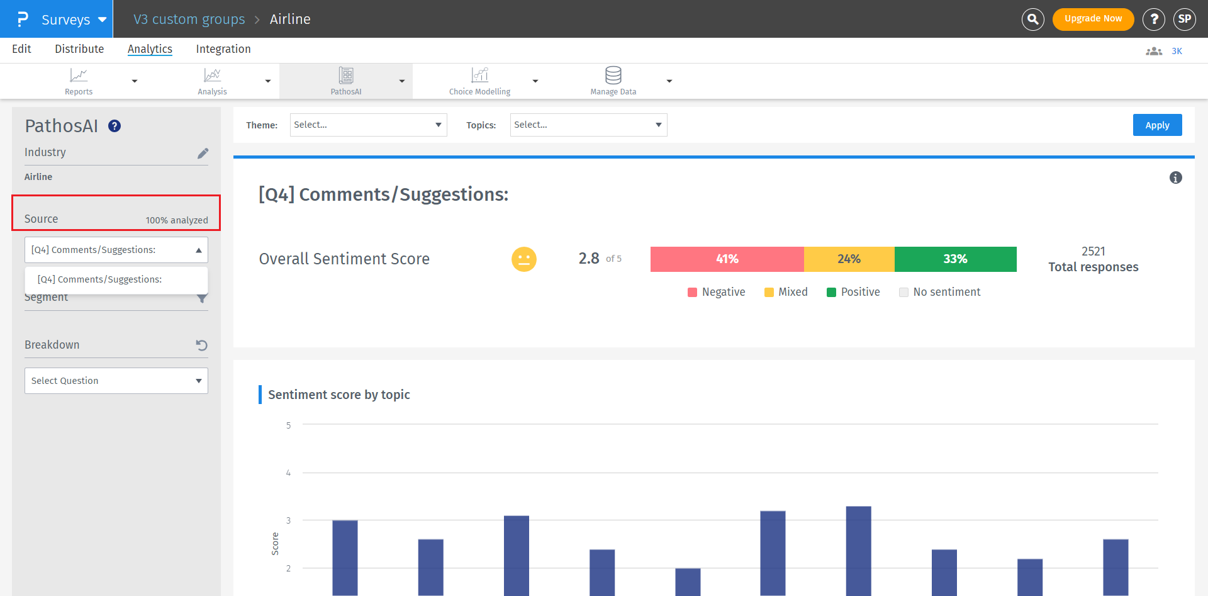Toggle the Negative sentiment legend swatch
Image resolution: width=1208 pixels, height=596 pixels.
(693, 292)
